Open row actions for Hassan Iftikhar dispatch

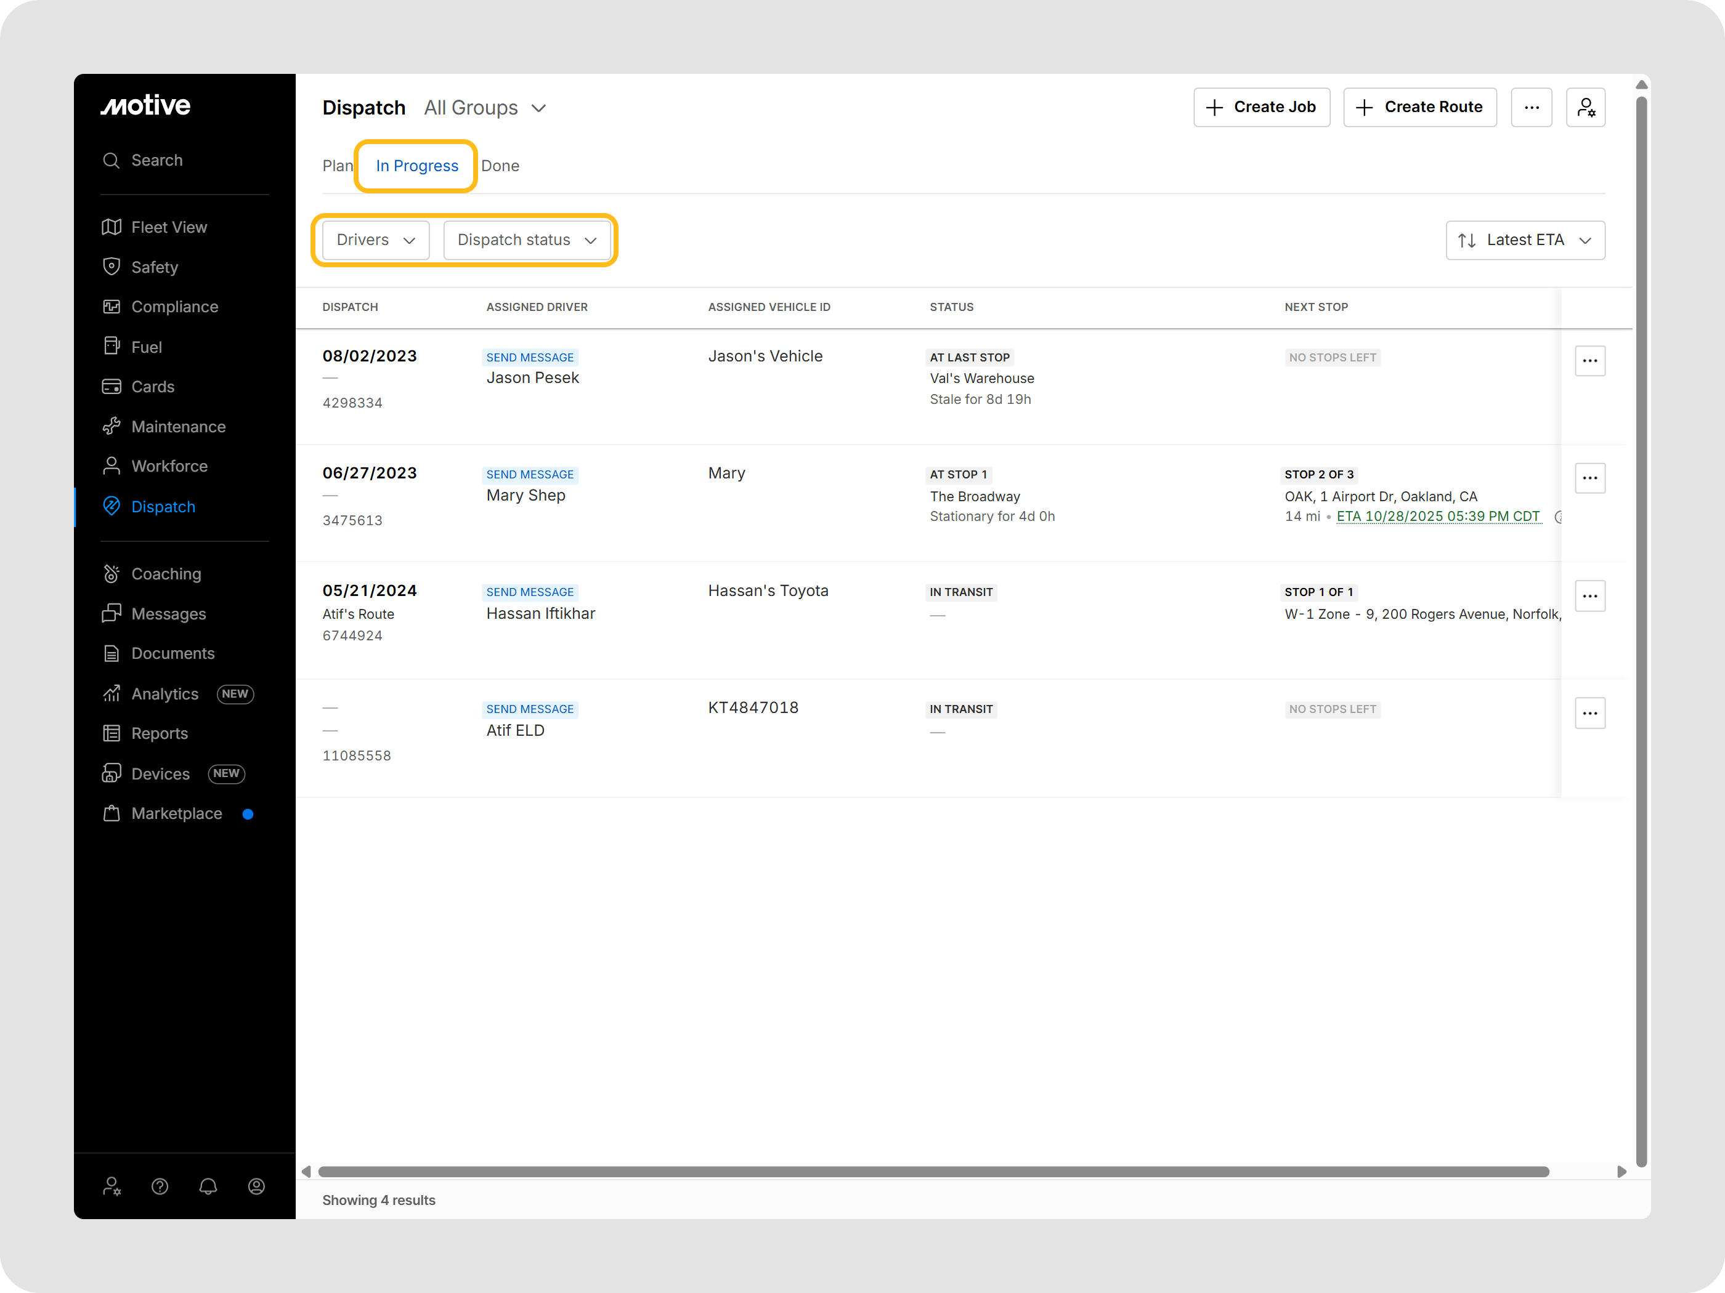(x=1589, y=596)
